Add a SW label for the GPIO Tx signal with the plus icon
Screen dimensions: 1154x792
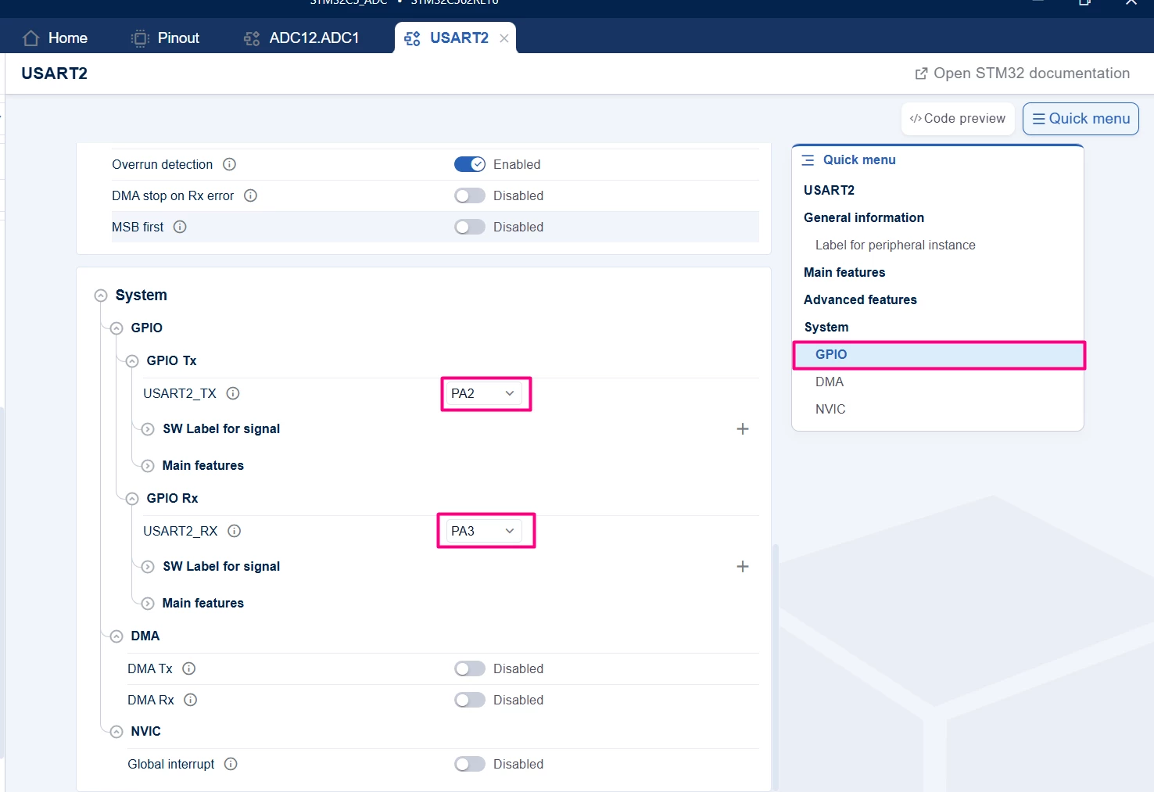point(743,428)
